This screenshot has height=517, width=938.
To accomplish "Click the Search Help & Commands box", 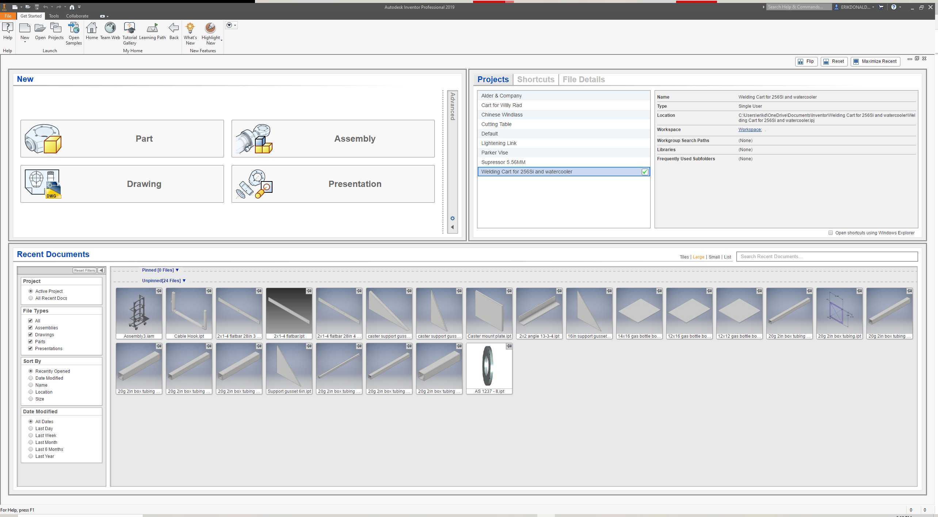I will coord(798,7).
